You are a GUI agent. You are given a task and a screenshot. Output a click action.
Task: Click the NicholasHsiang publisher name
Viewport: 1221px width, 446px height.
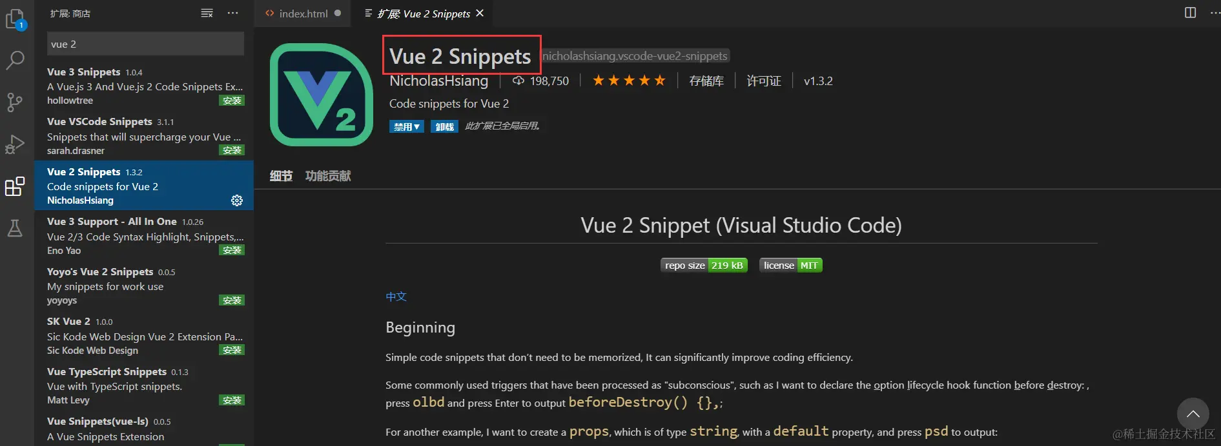[x=439, y=81]
